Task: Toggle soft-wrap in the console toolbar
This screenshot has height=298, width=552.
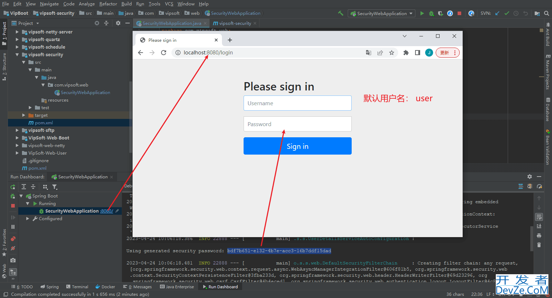Action: click(x=539, y=217)
